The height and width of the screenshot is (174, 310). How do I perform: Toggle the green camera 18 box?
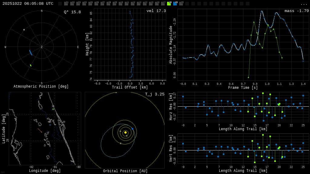pos(169,4)
